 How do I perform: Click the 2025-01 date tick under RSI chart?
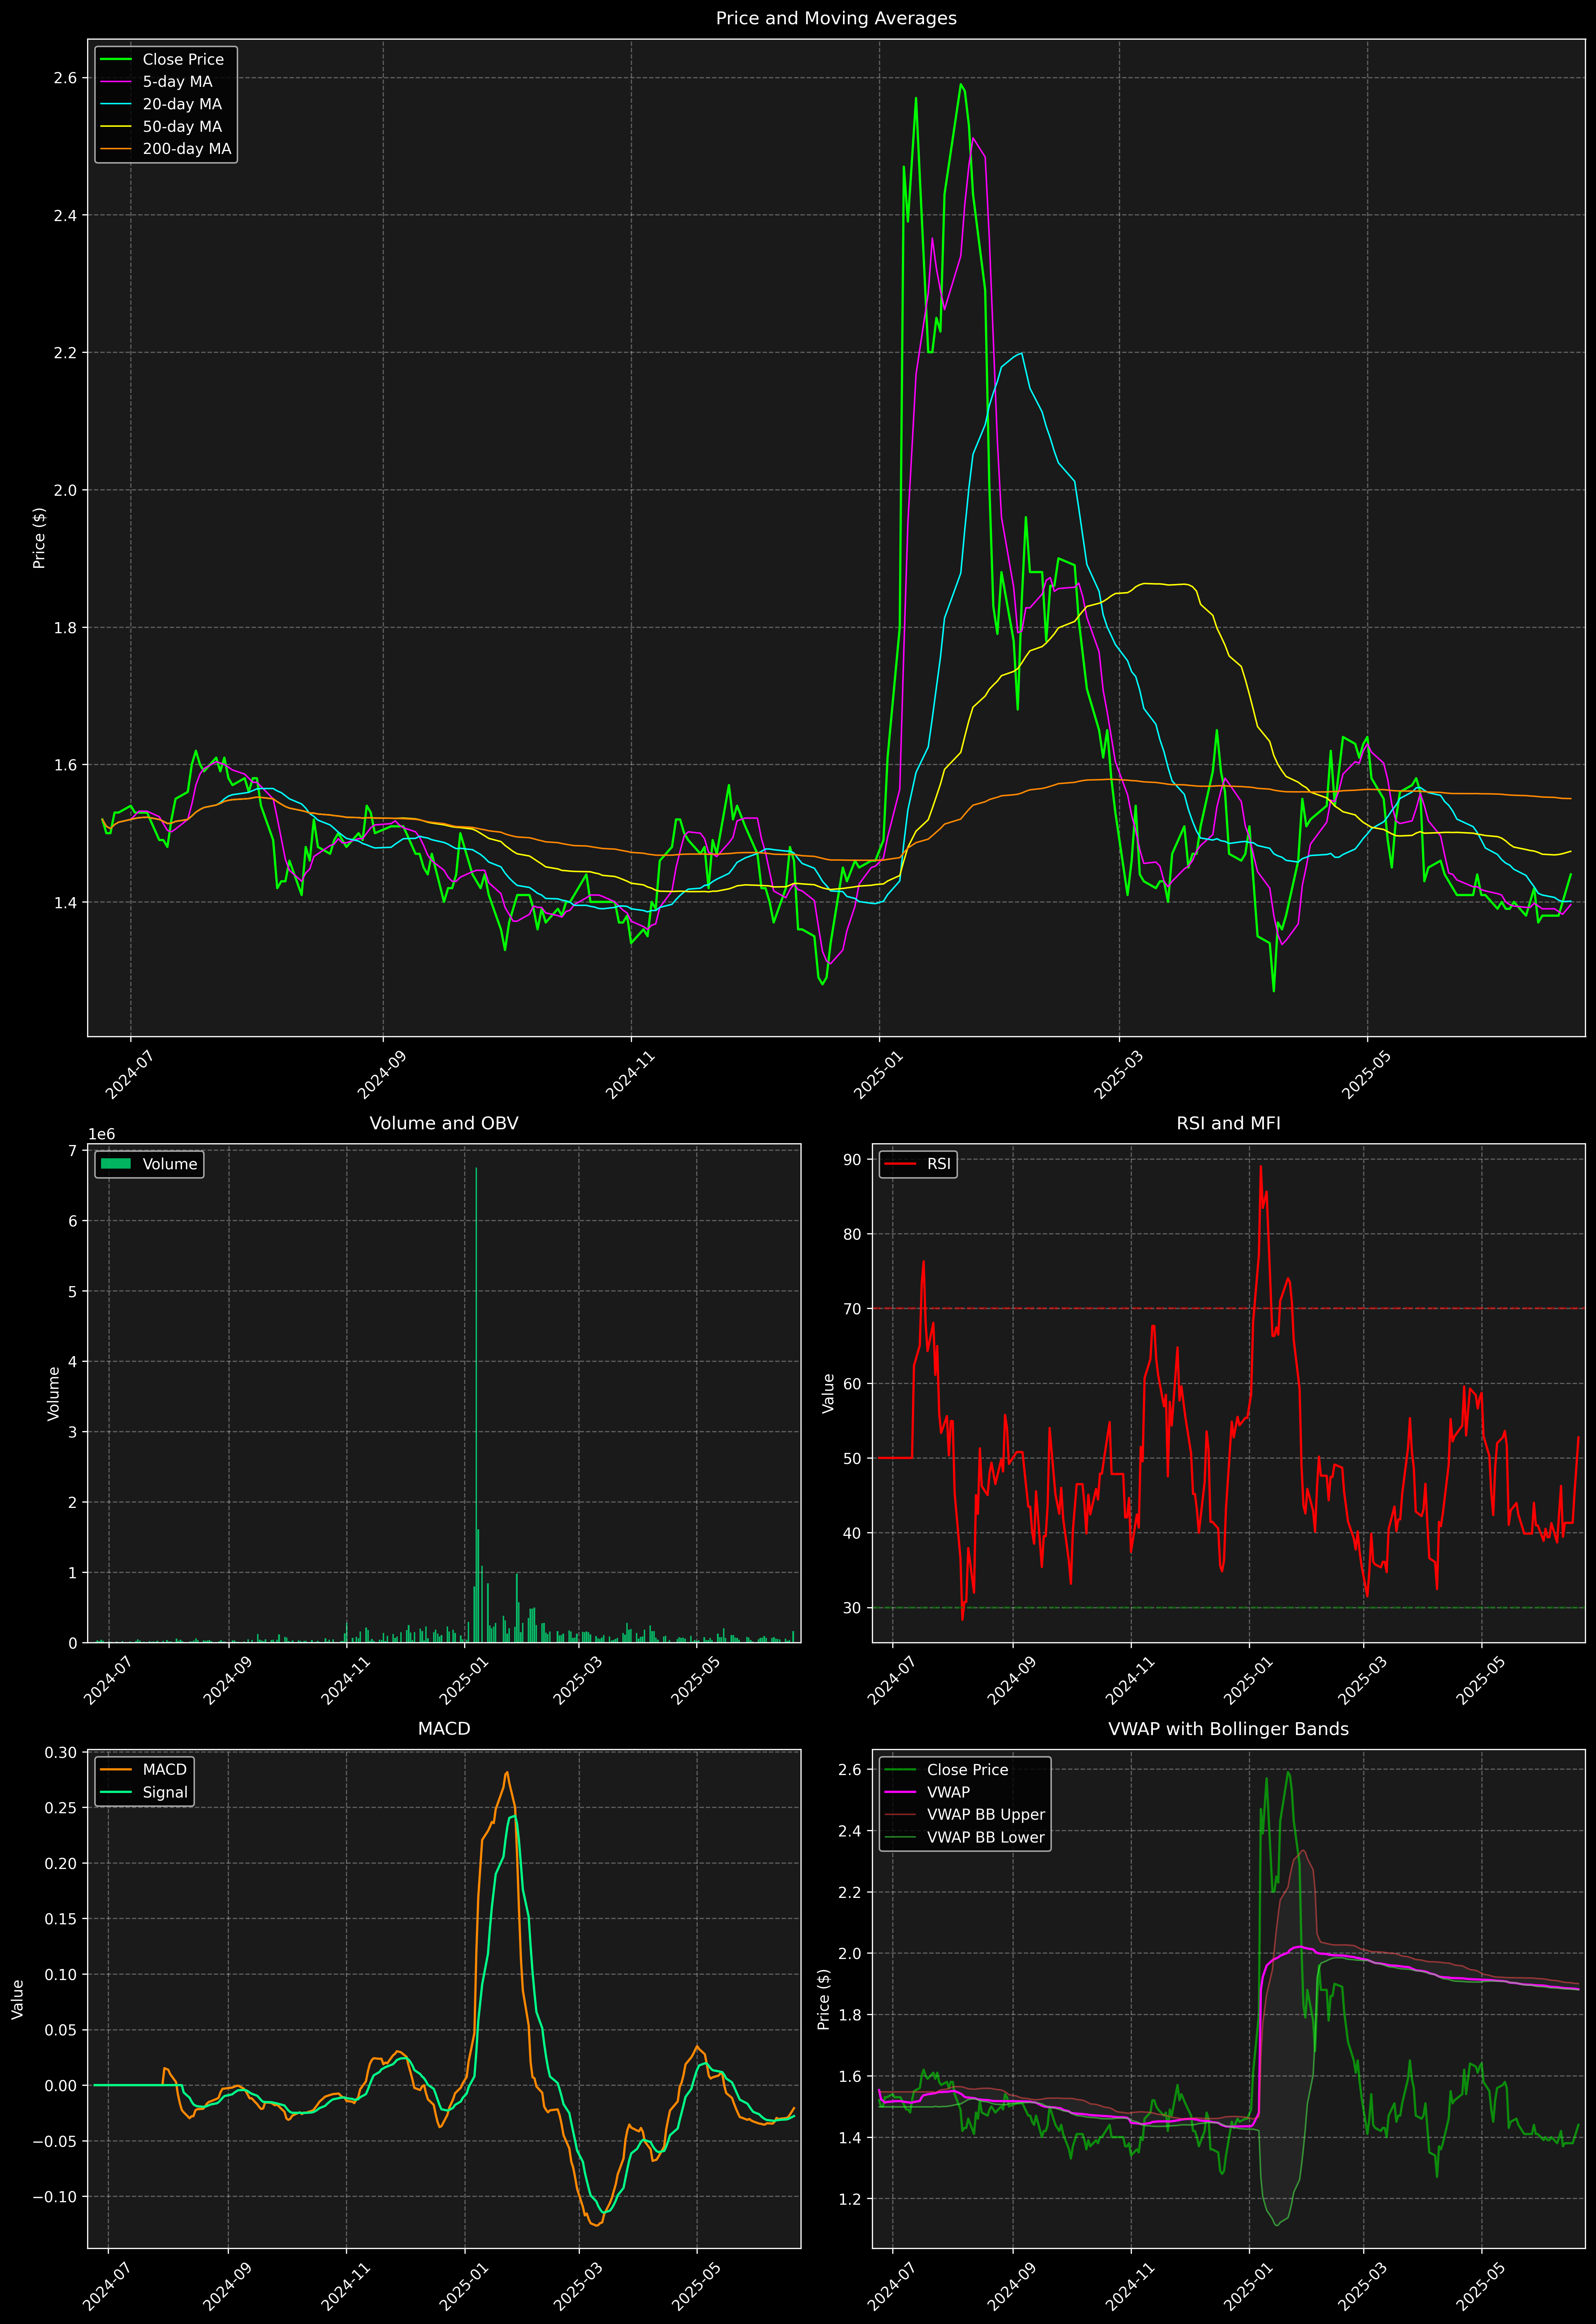1247,1681
